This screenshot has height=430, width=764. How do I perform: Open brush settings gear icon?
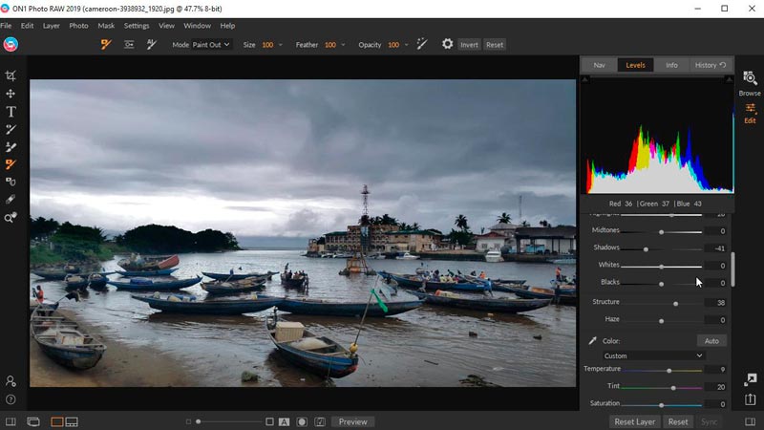447,44
